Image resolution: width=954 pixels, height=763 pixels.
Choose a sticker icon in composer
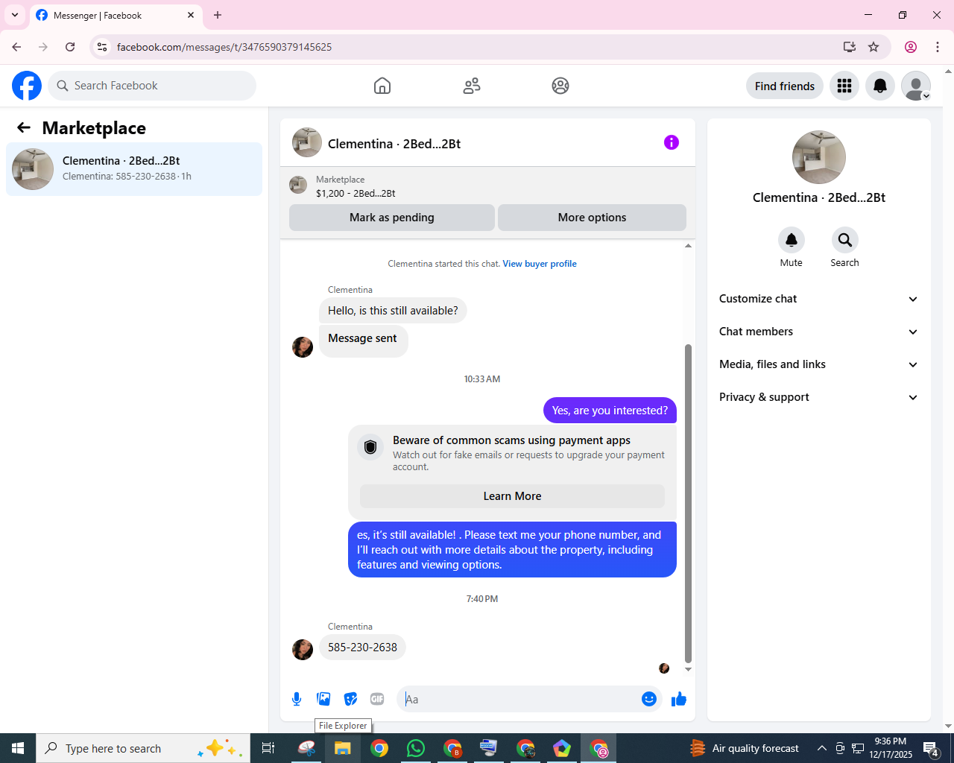pos(350,699)
